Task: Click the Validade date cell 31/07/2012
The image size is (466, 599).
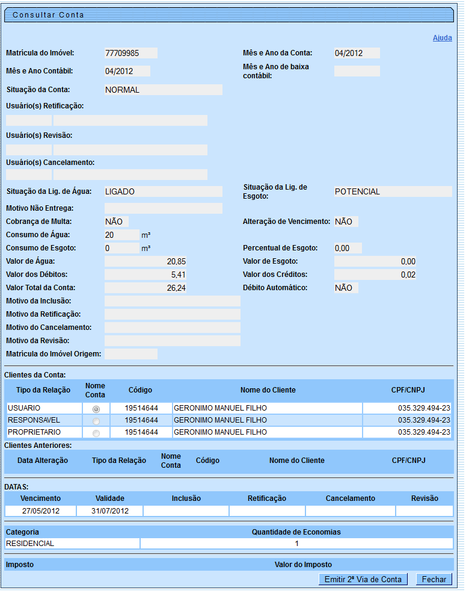Action: [110, 511]
